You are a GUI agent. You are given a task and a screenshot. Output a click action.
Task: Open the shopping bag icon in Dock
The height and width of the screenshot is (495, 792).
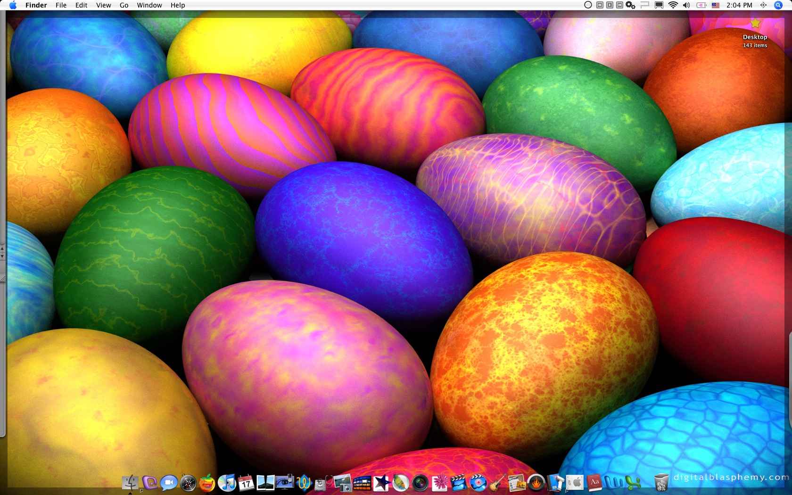click(324, 483)
